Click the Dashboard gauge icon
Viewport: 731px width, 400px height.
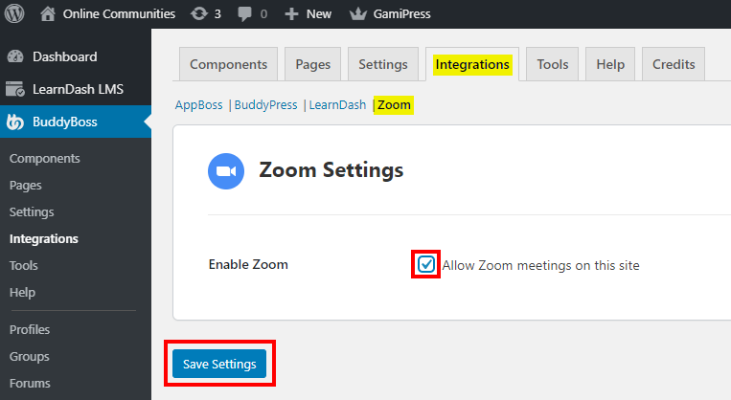coord(15,56)
